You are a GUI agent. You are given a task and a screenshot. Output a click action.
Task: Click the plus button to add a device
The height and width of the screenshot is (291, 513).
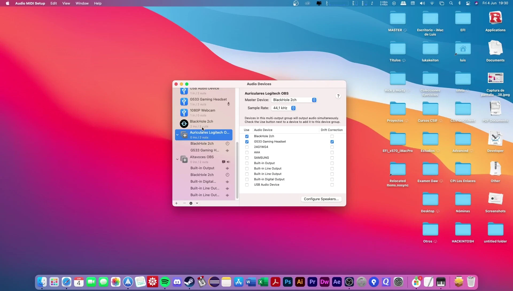[176, 203]
